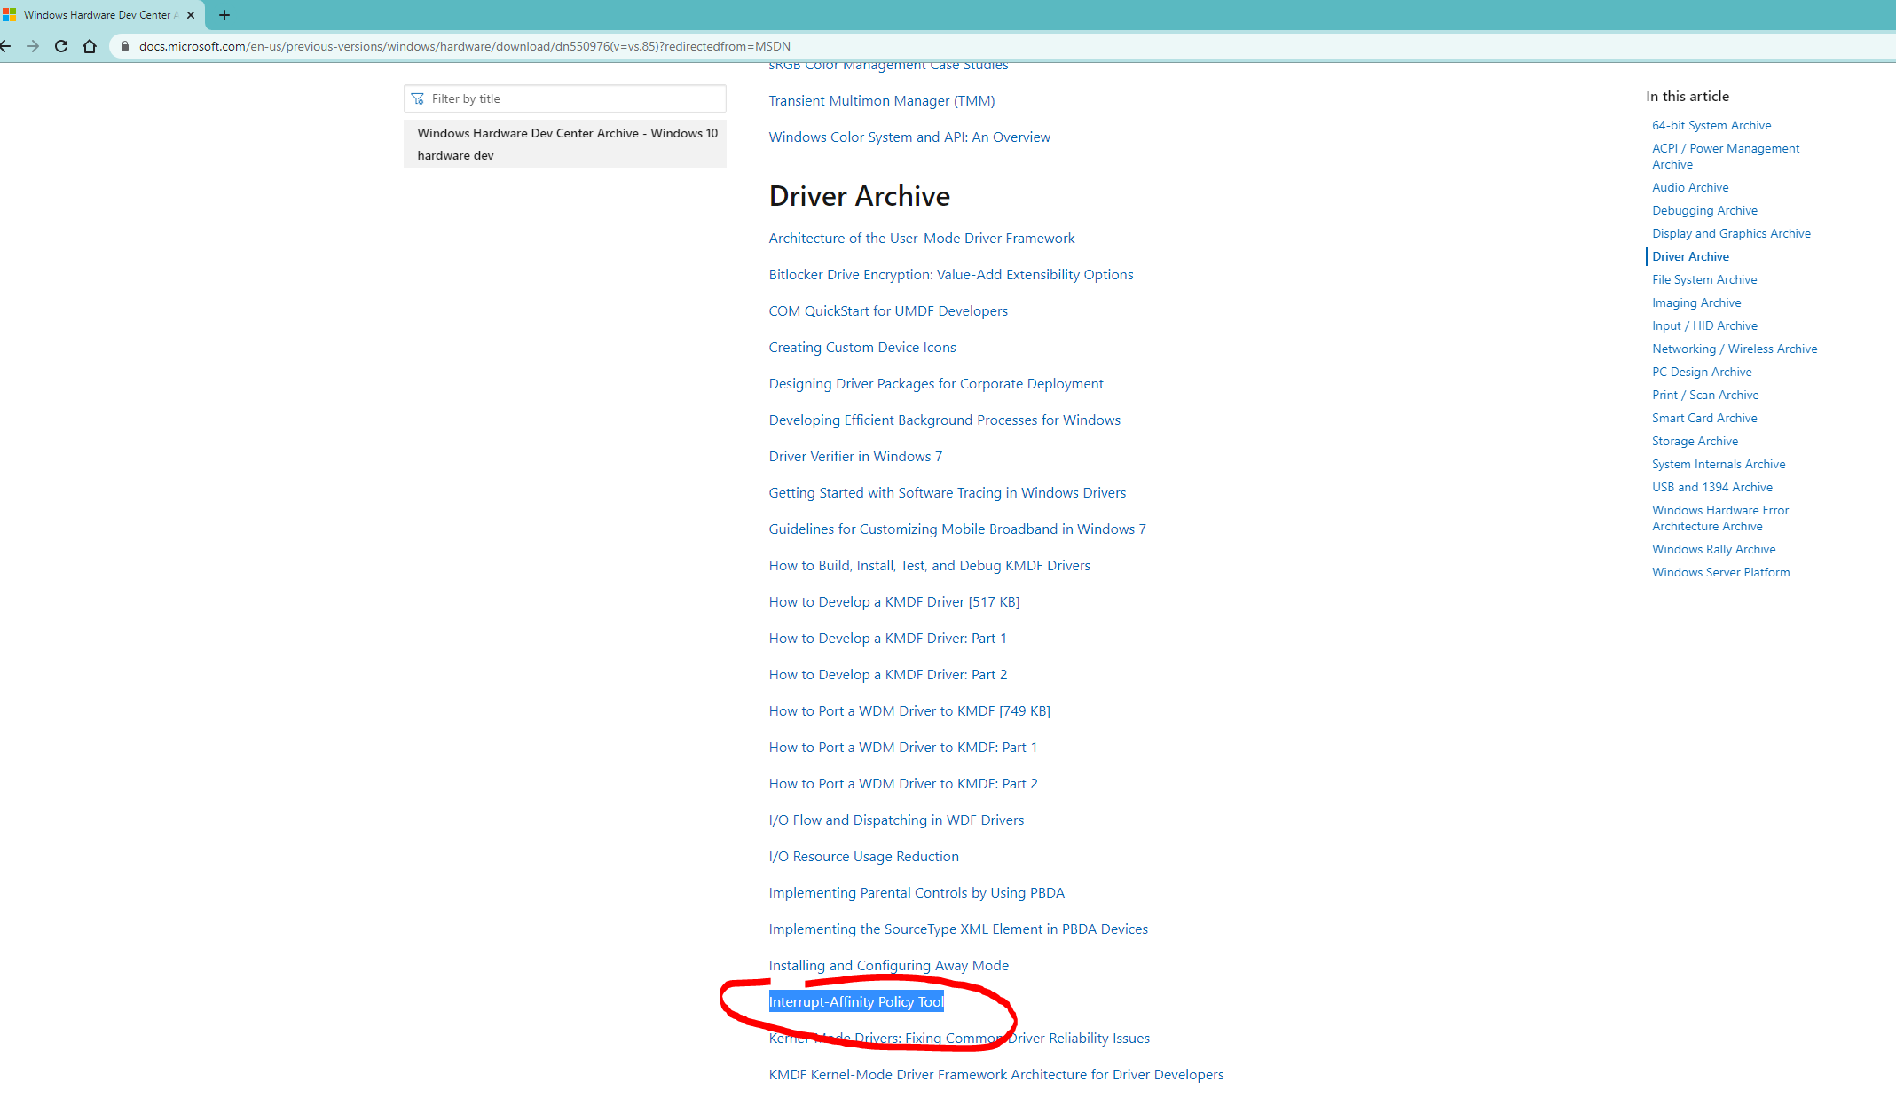This screenshot has width=1896, height=1098.
Task: Open Installing and Configuring Away Mode
Action: click(x=889, y=966)
